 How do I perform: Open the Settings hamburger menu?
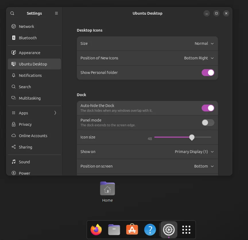56,13
